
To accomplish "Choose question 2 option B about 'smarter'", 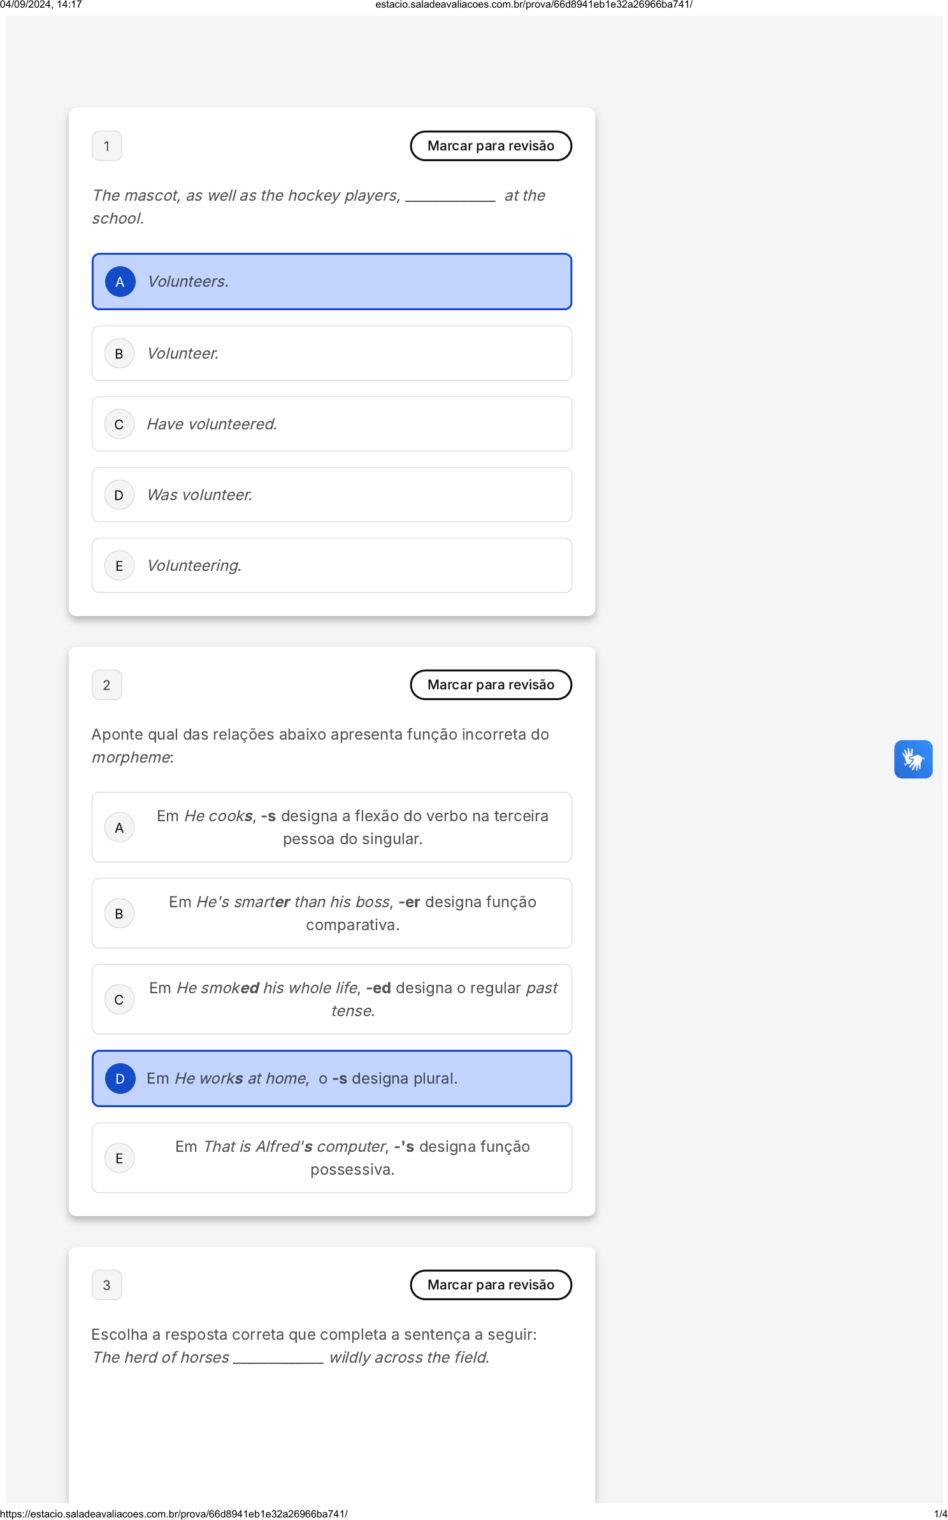I will pos(331,914).
